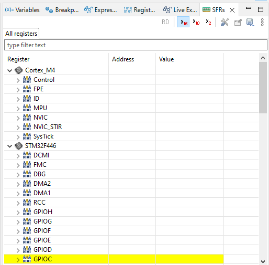269x265 pixels.
Task: Open the Live Expressions tab
Action: (x=180, y=10)
